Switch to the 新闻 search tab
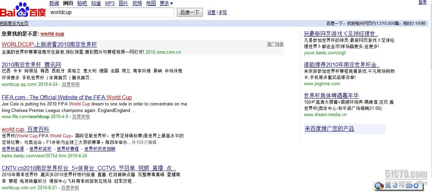The width and height of the screenshot is (432, 192). click(54, 3)
